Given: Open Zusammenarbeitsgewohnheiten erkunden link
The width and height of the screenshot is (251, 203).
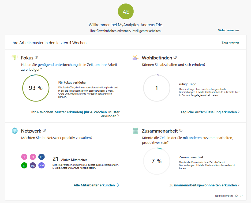Looking at the screenshot, I should coord(204,185).
